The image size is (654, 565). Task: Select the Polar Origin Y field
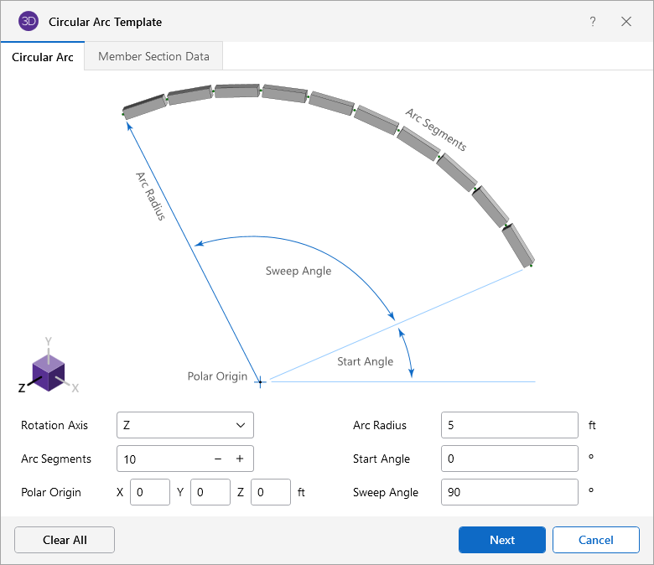click(x=210, y=492)
